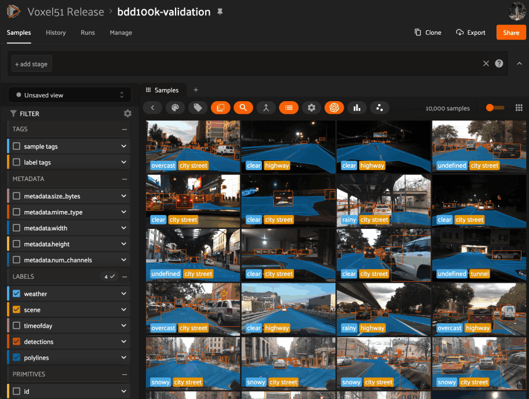
Task: Click the Export button
Action: tap(470, 32)
